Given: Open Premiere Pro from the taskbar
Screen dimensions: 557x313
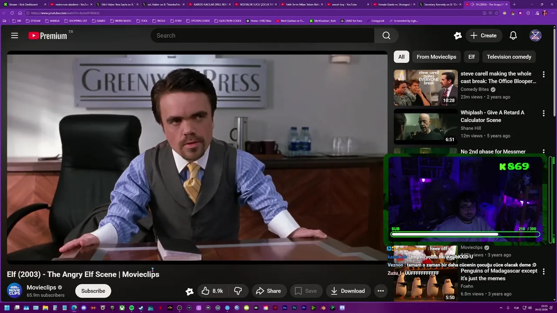Looking at the screenshot, I should pyautogui.click(x=304, y=308).
